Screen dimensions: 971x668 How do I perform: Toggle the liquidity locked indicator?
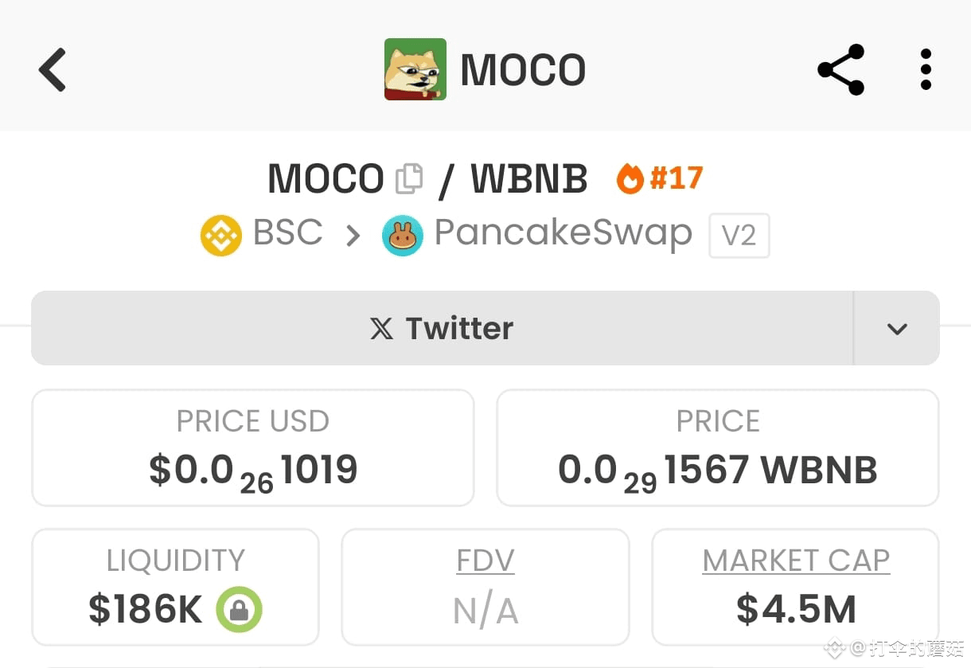pyautogui.click(x=239, y=611)
